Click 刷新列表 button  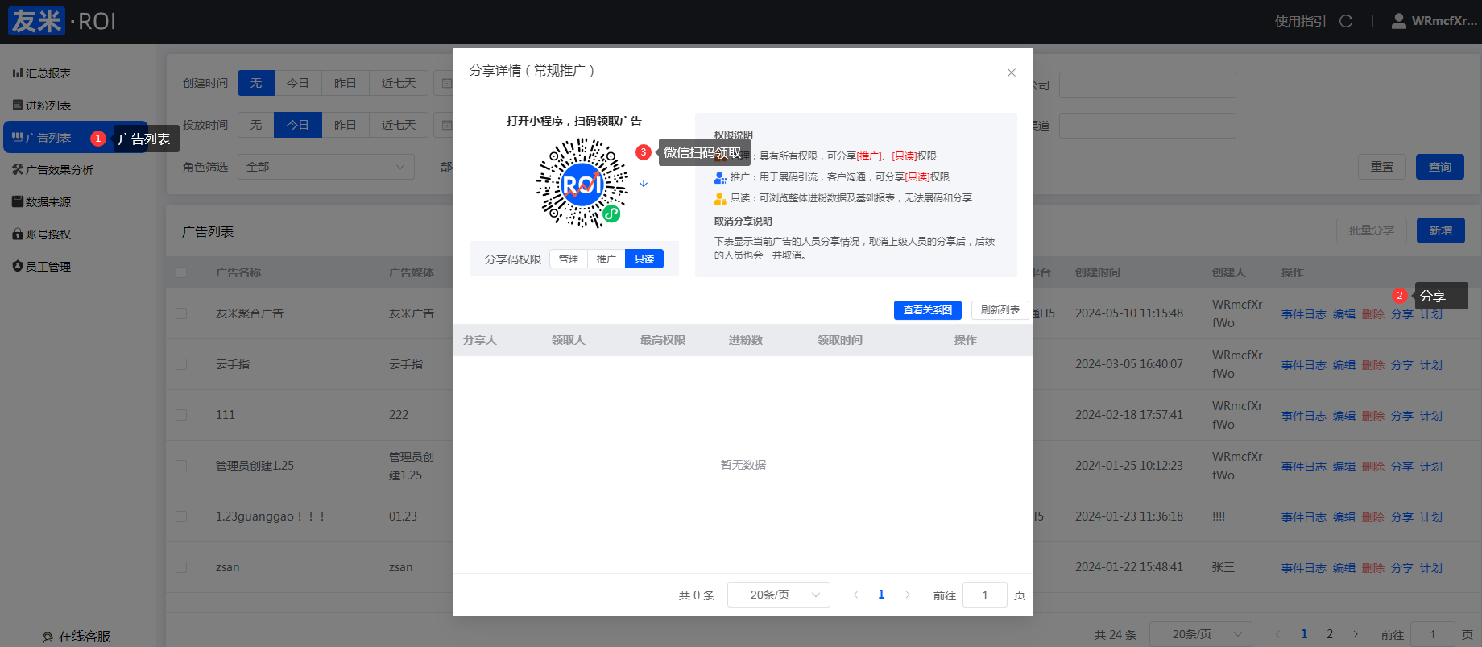1000,310
